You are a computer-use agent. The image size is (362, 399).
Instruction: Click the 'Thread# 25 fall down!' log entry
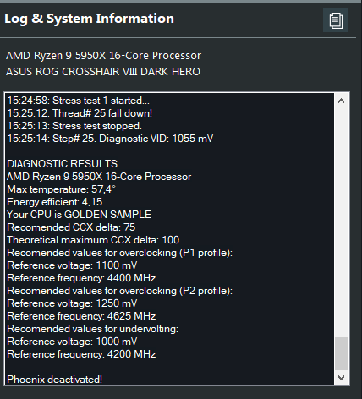[80, 113]
